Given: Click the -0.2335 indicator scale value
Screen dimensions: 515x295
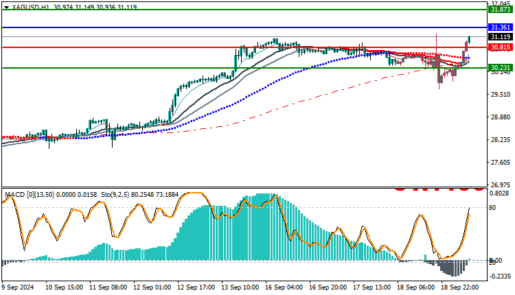Looking at the screenshot, I should point(501,276).
